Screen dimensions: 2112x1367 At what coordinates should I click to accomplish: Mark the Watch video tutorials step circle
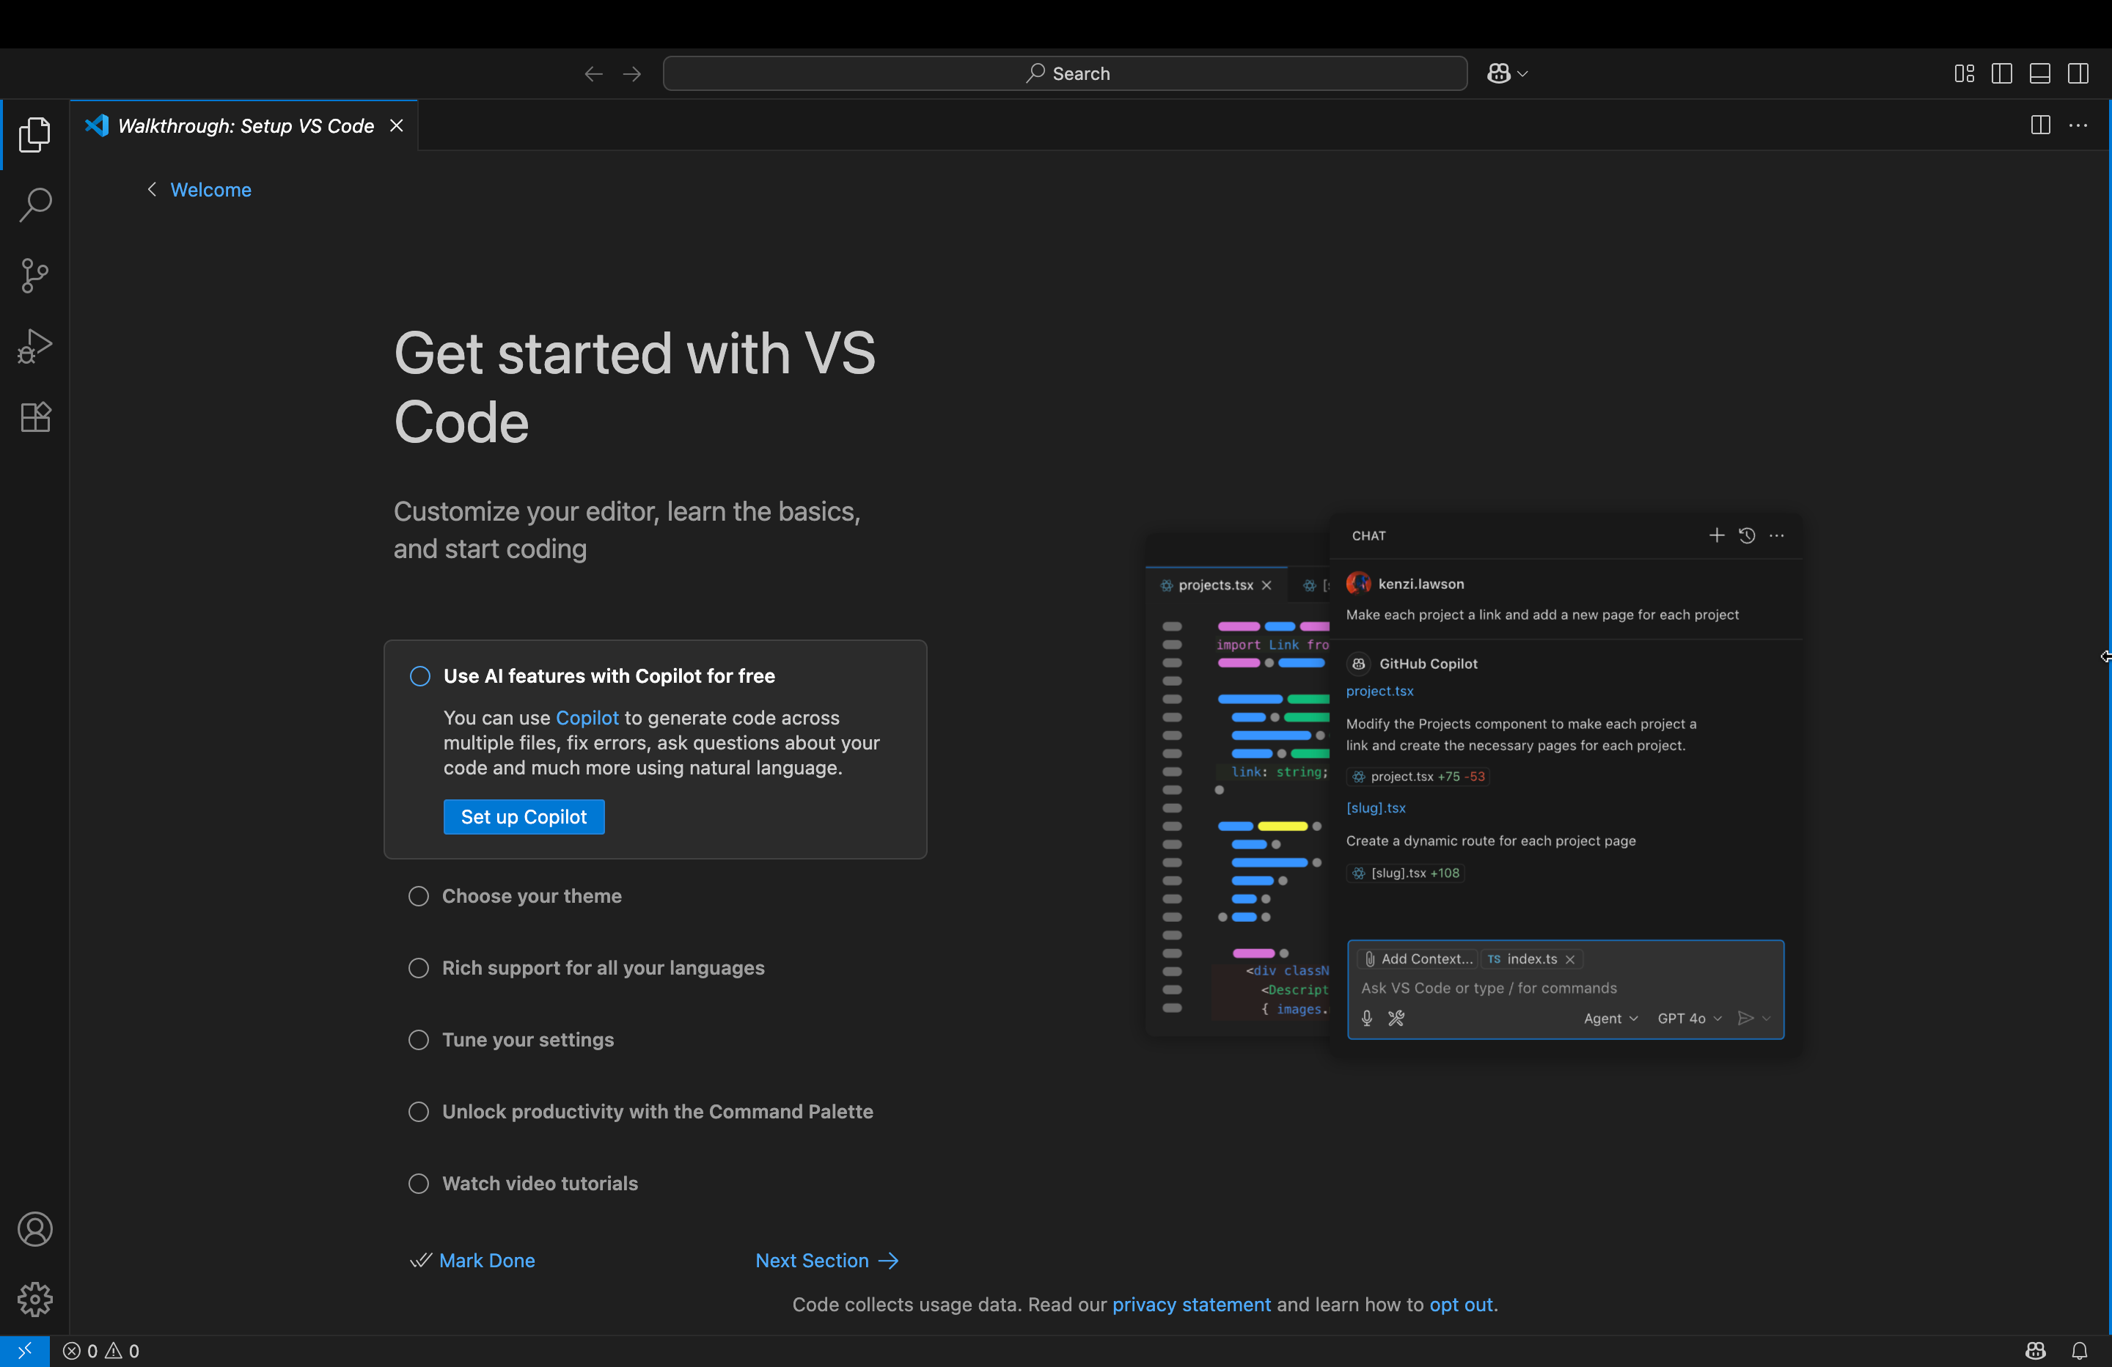pos(419,1184)
